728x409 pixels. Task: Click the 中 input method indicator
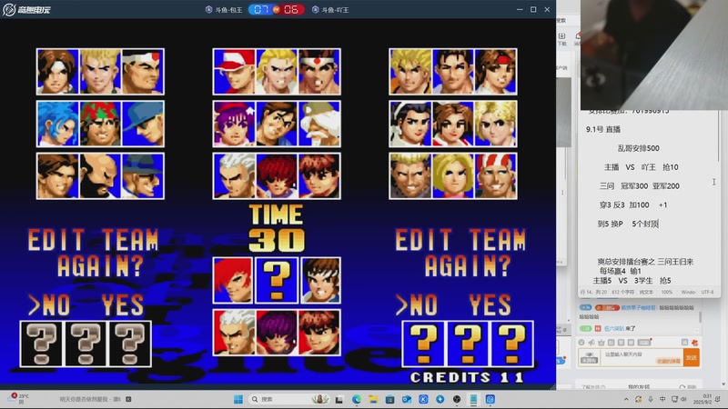pyautogui.click(x=662, y=399)
